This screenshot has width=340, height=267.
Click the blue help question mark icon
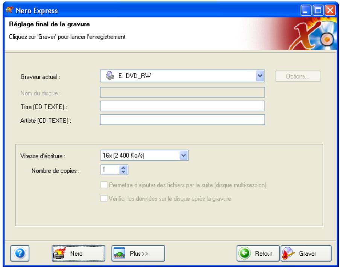pos(20,253)
